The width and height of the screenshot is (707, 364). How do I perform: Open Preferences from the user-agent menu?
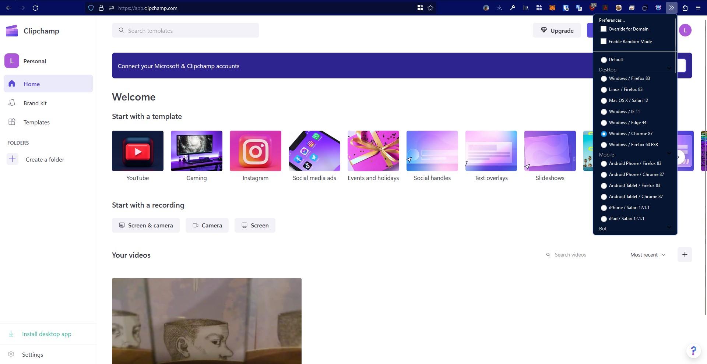[x=612, y=20]
